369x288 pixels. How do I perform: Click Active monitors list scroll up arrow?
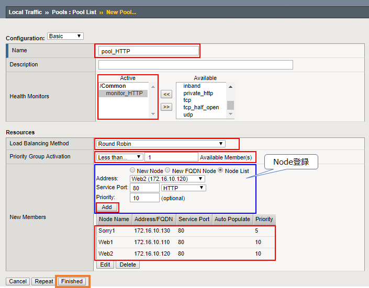tap(153, 87)
